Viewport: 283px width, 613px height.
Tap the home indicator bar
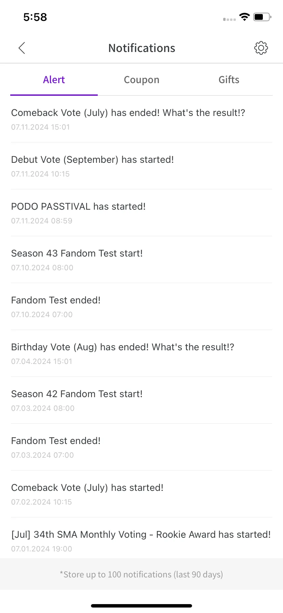click(x=141, y=605)
